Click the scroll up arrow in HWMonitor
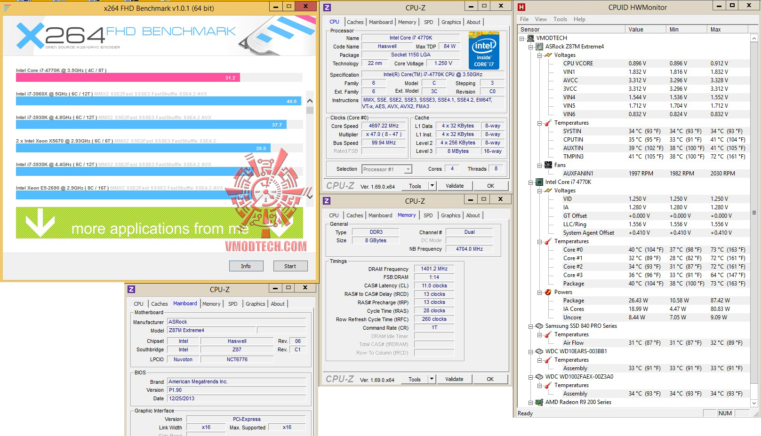 tap(754, 38)
